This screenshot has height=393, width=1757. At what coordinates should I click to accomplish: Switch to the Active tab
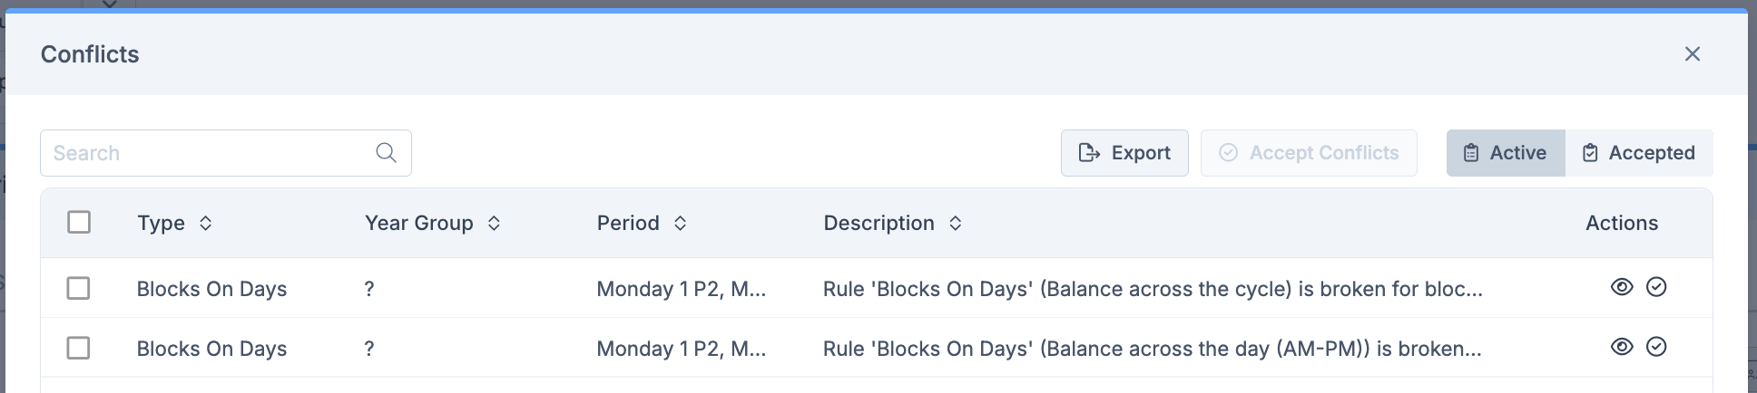[1505, 153]
